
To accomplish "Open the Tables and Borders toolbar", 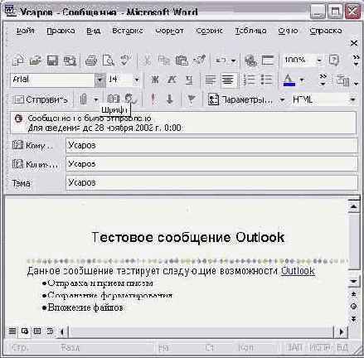I will tap(268, 60).
